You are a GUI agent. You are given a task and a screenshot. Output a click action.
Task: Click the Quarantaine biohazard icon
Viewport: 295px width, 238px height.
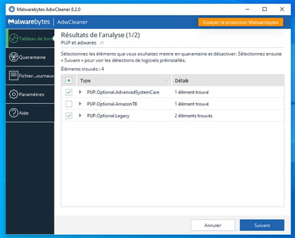click(x=14, y=58)
